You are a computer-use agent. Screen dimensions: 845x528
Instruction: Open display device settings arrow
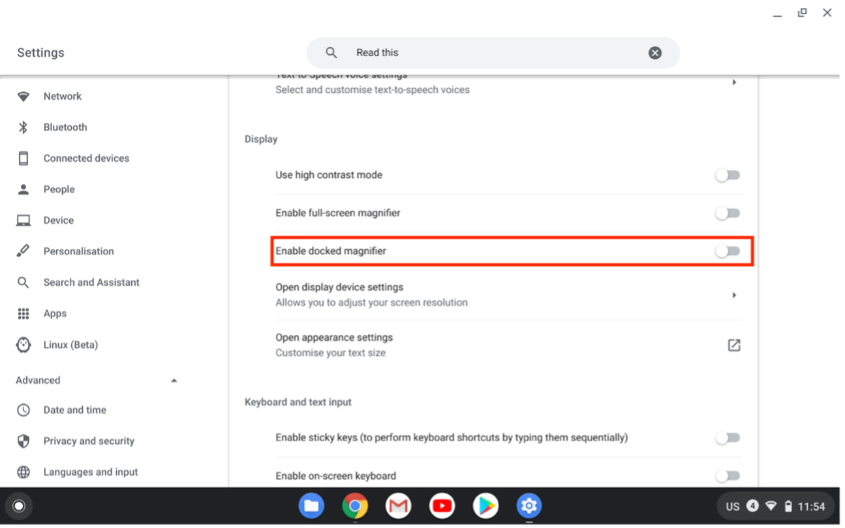coord(733,294)
